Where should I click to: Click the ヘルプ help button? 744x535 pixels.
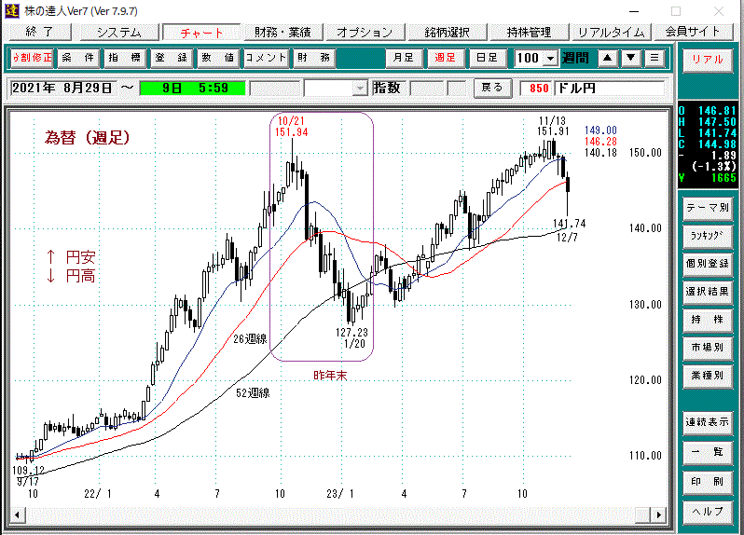707,511
